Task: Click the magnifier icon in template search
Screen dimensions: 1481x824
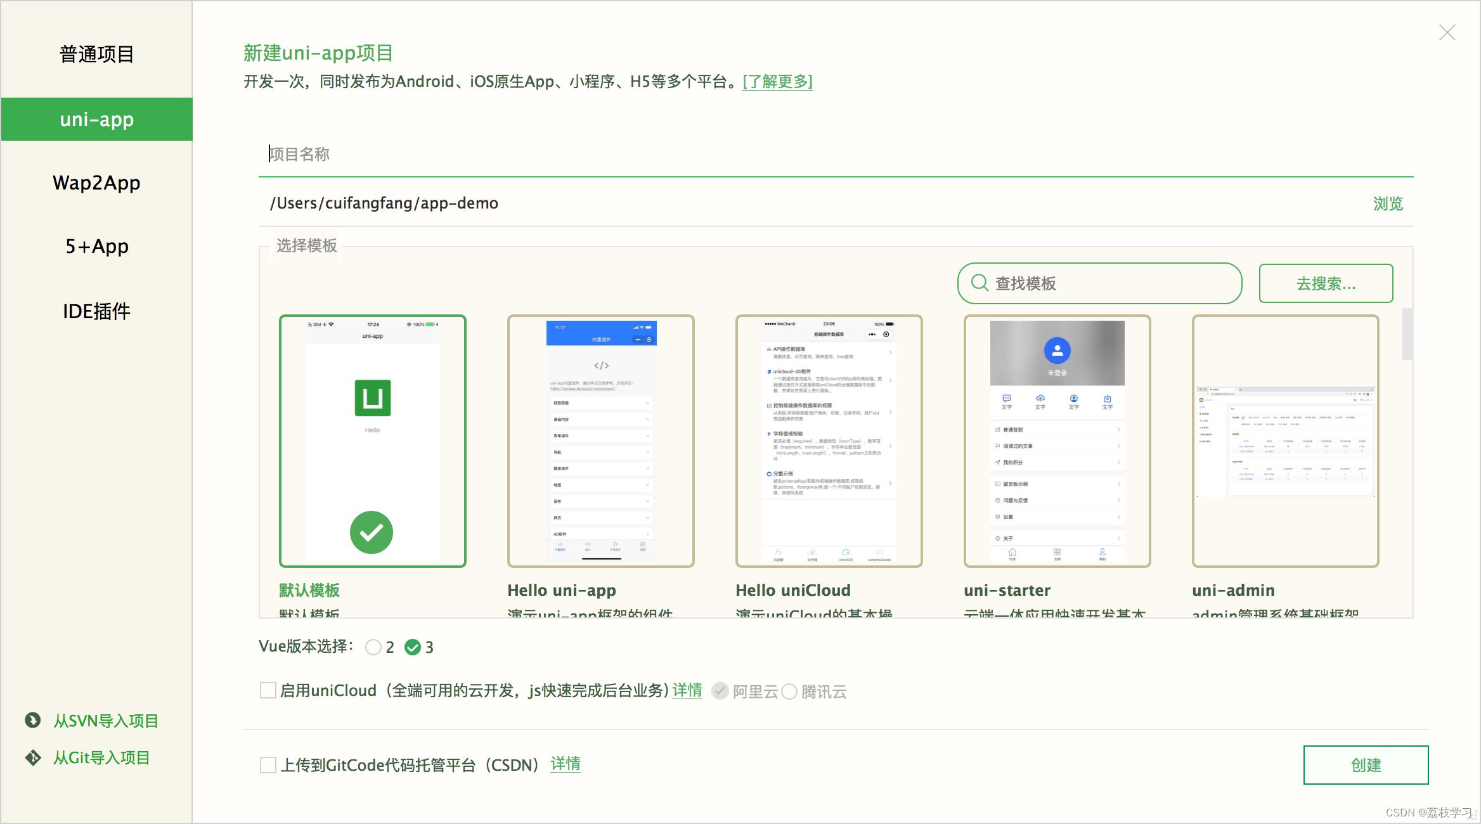Action: [x=980, y=283]
